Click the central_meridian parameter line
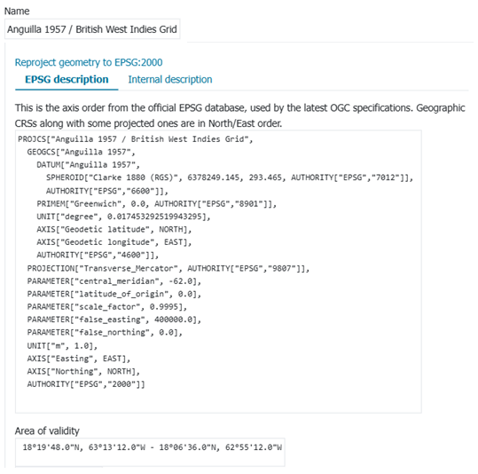The width and height of the screenshot is (478, 474). [114, 281]
